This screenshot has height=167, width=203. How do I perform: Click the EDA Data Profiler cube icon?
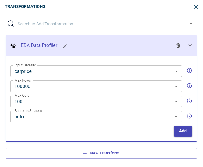tap(13, 45)
